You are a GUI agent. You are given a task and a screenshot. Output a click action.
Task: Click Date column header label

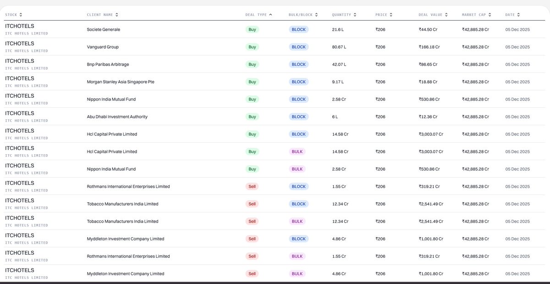click(x=510, y=15)
